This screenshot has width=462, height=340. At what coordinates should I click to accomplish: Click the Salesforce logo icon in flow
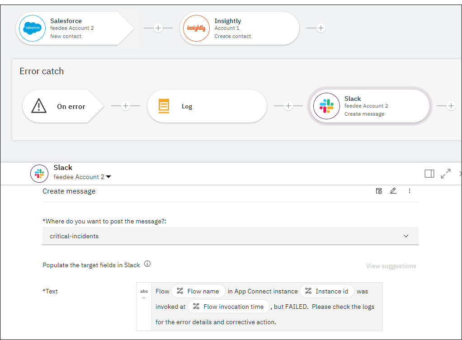click(x=33, y=28)
